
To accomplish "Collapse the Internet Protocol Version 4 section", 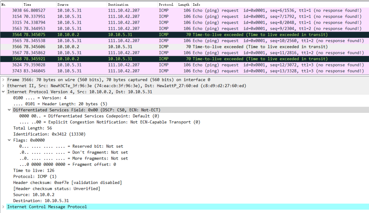I will click(x=3, y=92).
